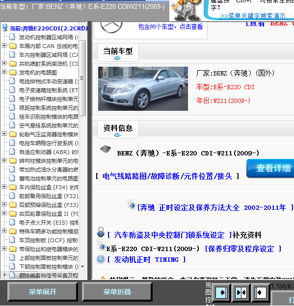Click the 限距控制系统控制单元 document icon
Screen dimensions: 294x306
click(x=12, y=107)
